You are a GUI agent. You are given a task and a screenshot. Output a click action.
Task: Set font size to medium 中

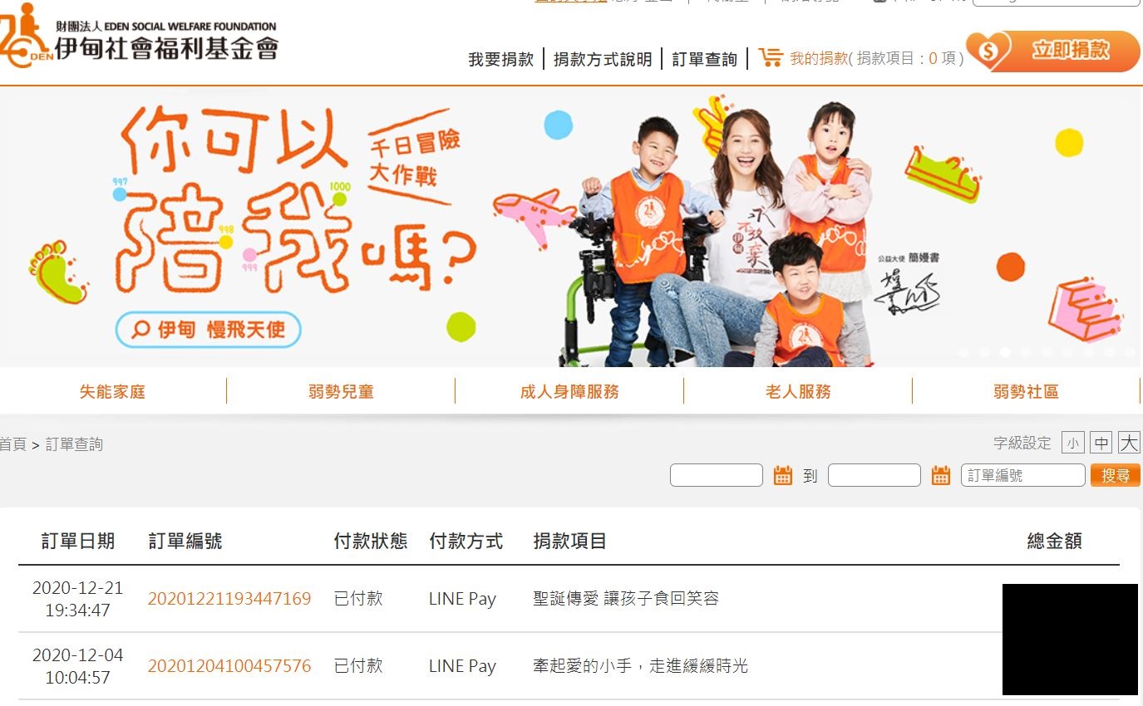[1101, 443]
